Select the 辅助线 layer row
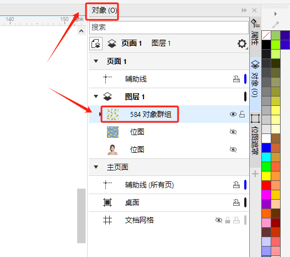Screen dimensions: 290x257 point(169,79)
